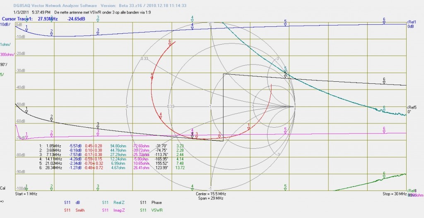This screenshot has height=218, width=424.
Task: Click marker 6 on the teal Real Z trace
Action: click(384, 109)
